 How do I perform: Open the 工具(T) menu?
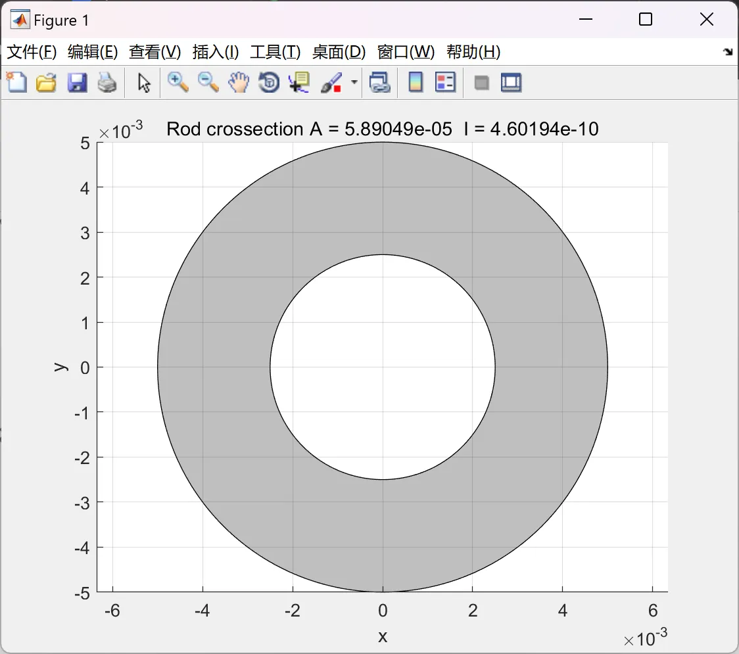click(275, 52)
